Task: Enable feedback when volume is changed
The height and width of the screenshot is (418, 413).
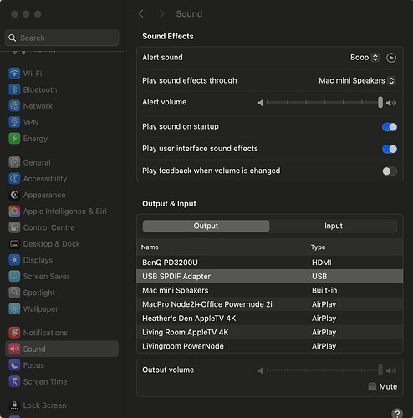Action: pos(390,171)
